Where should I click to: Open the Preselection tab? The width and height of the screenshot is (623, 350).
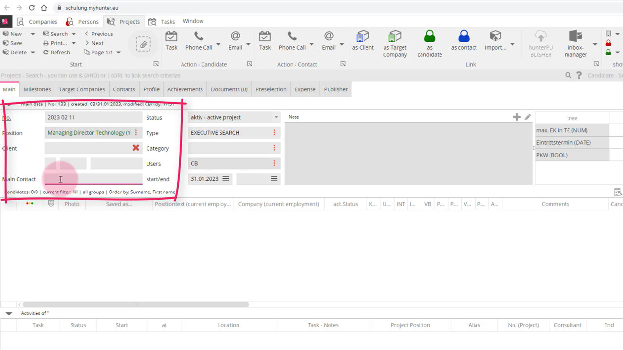(x=271, y=89)
